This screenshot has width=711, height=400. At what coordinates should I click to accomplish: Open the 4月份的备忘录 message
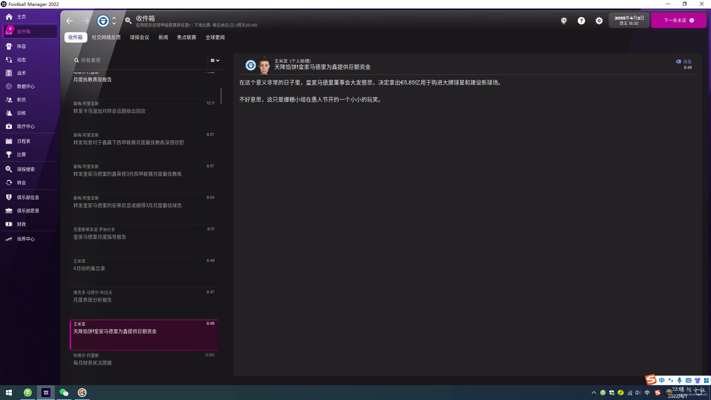click(144, 271)
